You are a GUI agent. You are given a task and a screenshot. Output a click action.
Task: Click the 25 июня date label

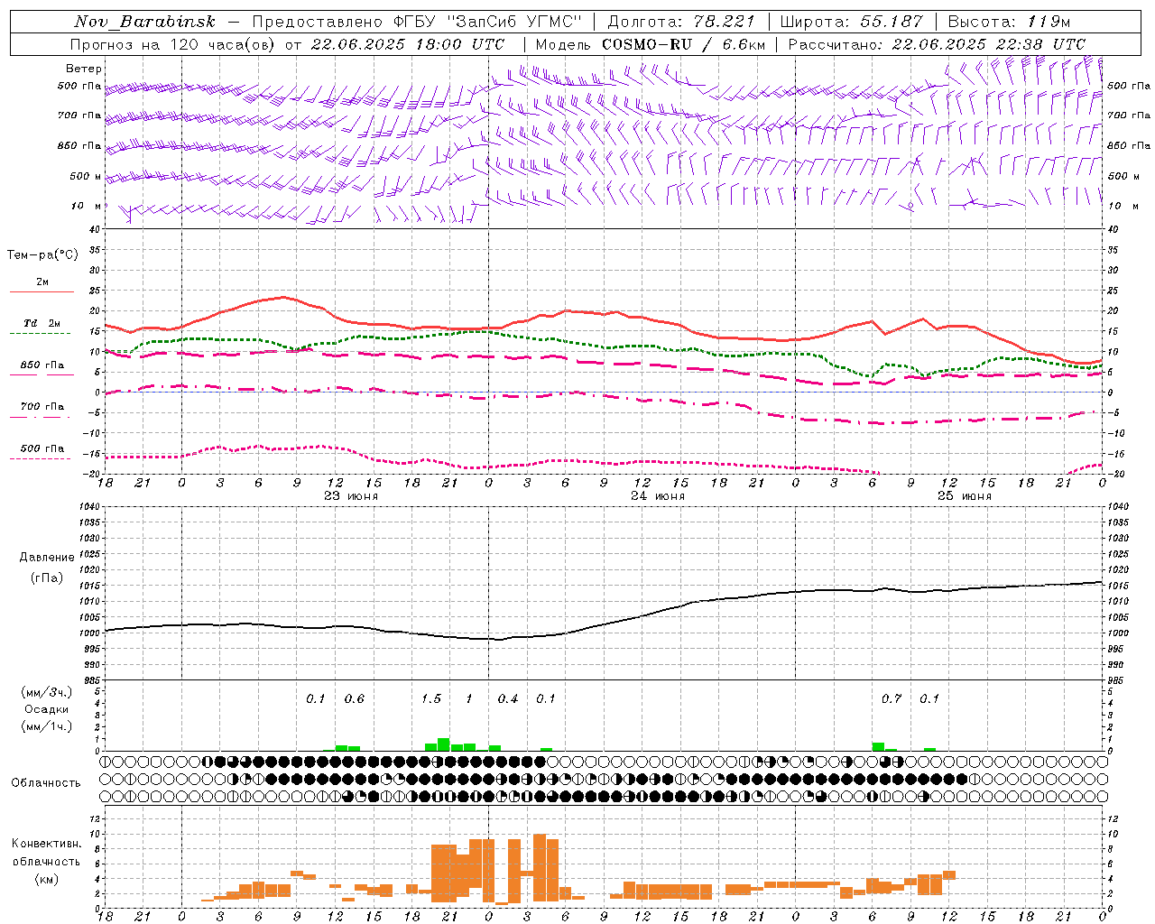click(x=965, y=496)
